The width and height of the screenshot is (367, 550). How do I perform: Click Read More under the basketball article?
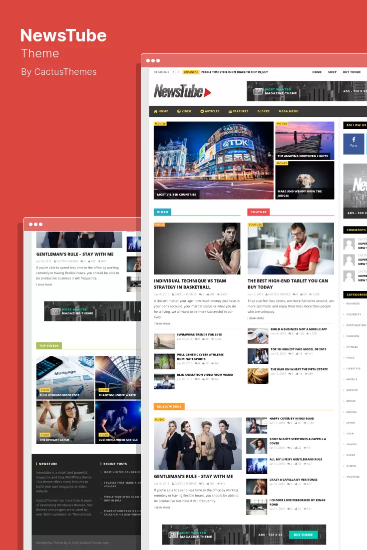pos(162,324)
